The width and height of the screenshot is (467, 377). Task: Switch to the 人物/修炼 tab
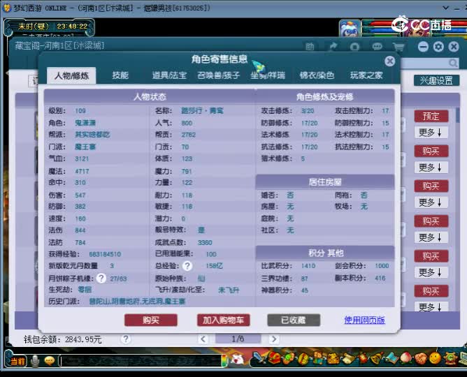[x=71, y=75]
